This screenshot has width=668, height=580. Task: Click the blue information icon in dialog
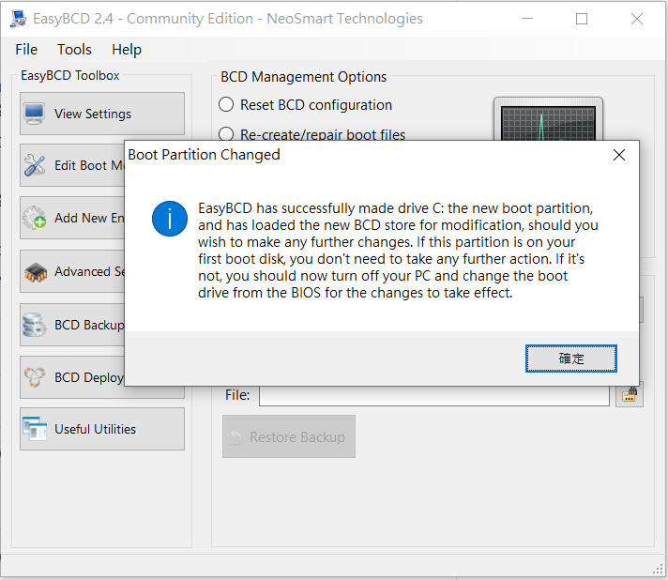click(x=170, y=219)
